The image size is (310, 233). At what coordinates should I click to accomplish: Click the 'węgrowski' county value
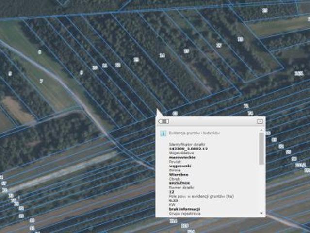pos(179,166)
